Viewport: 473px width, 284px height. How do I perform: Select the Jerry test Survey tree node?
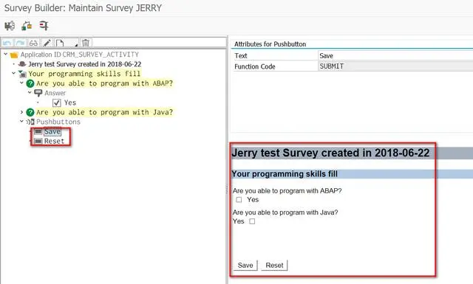[85, 64]
